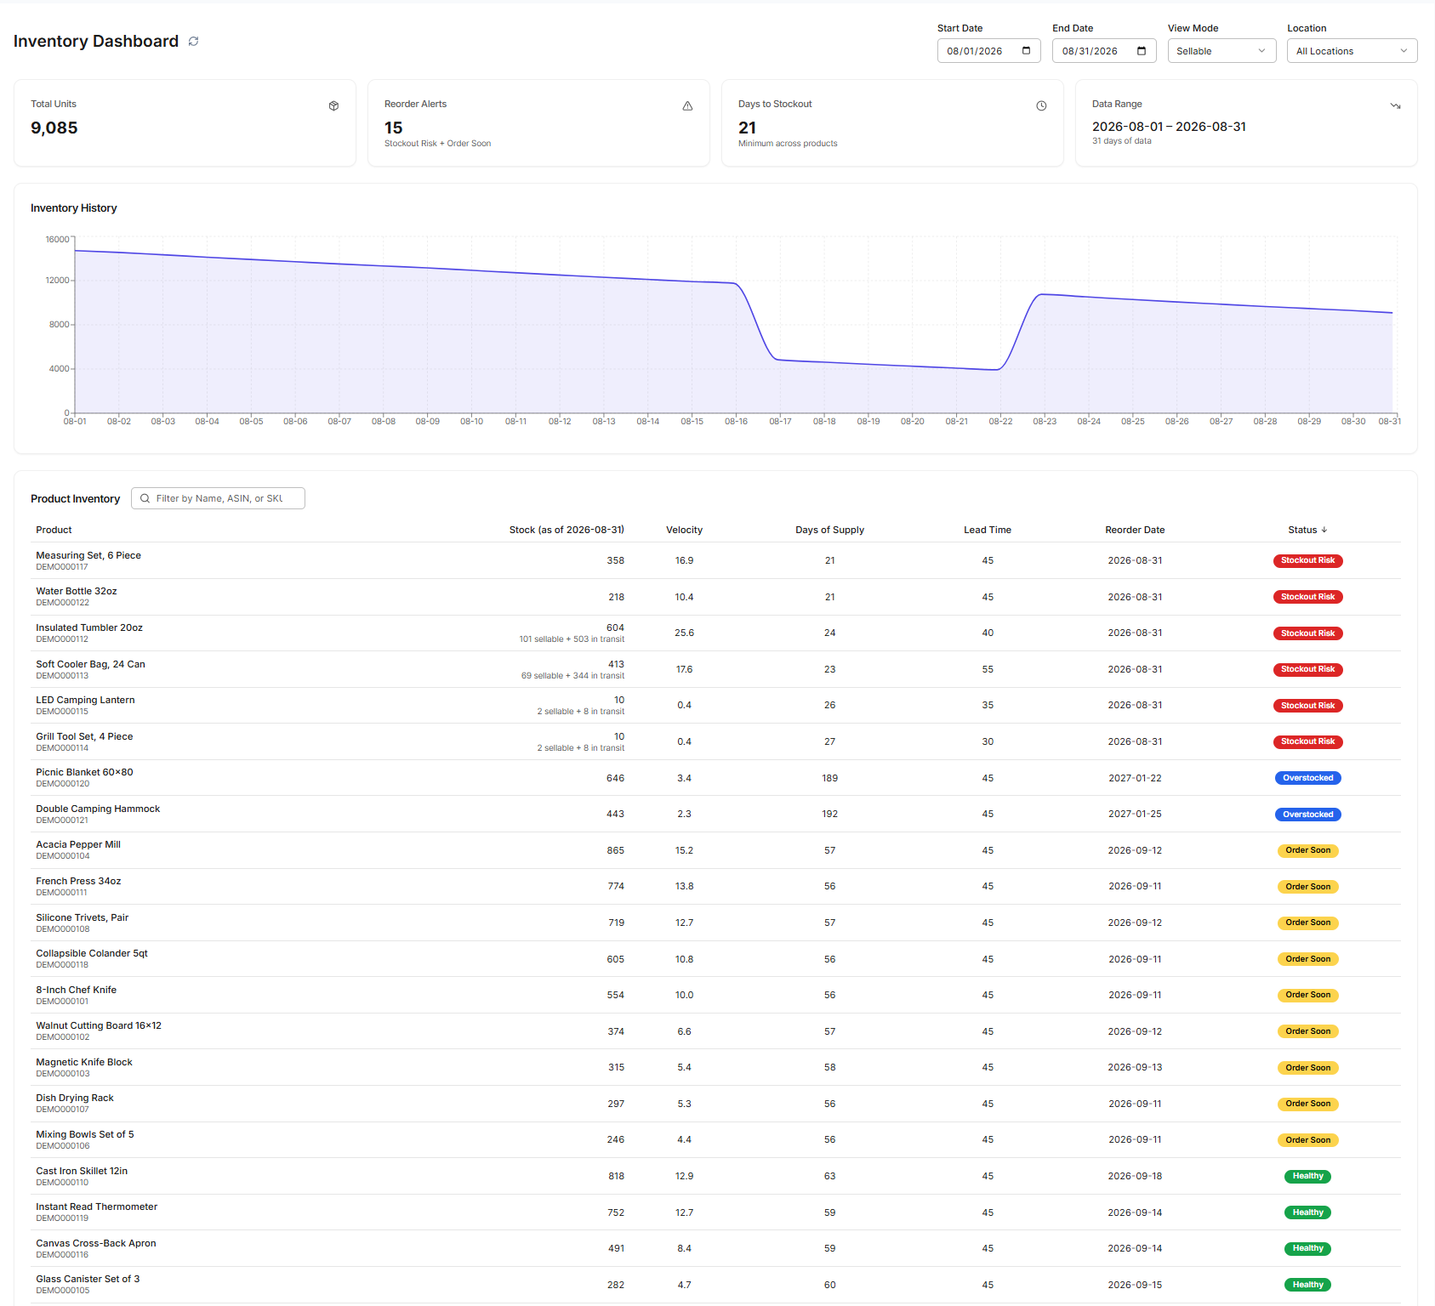Sort table by Days of Supply header
This screenshot has height=1306, width=1435.
click(x=829, y=530)
